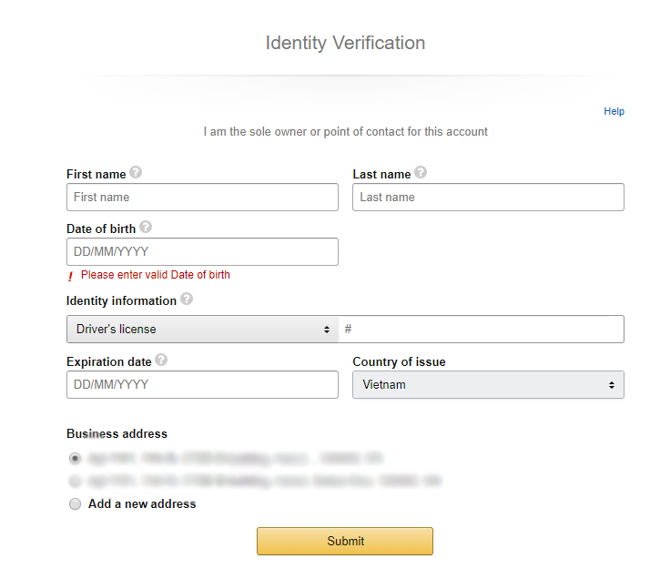Click the red exclamation error icon
The height and width of the screenshot is (579, 660).
(71, 276)
